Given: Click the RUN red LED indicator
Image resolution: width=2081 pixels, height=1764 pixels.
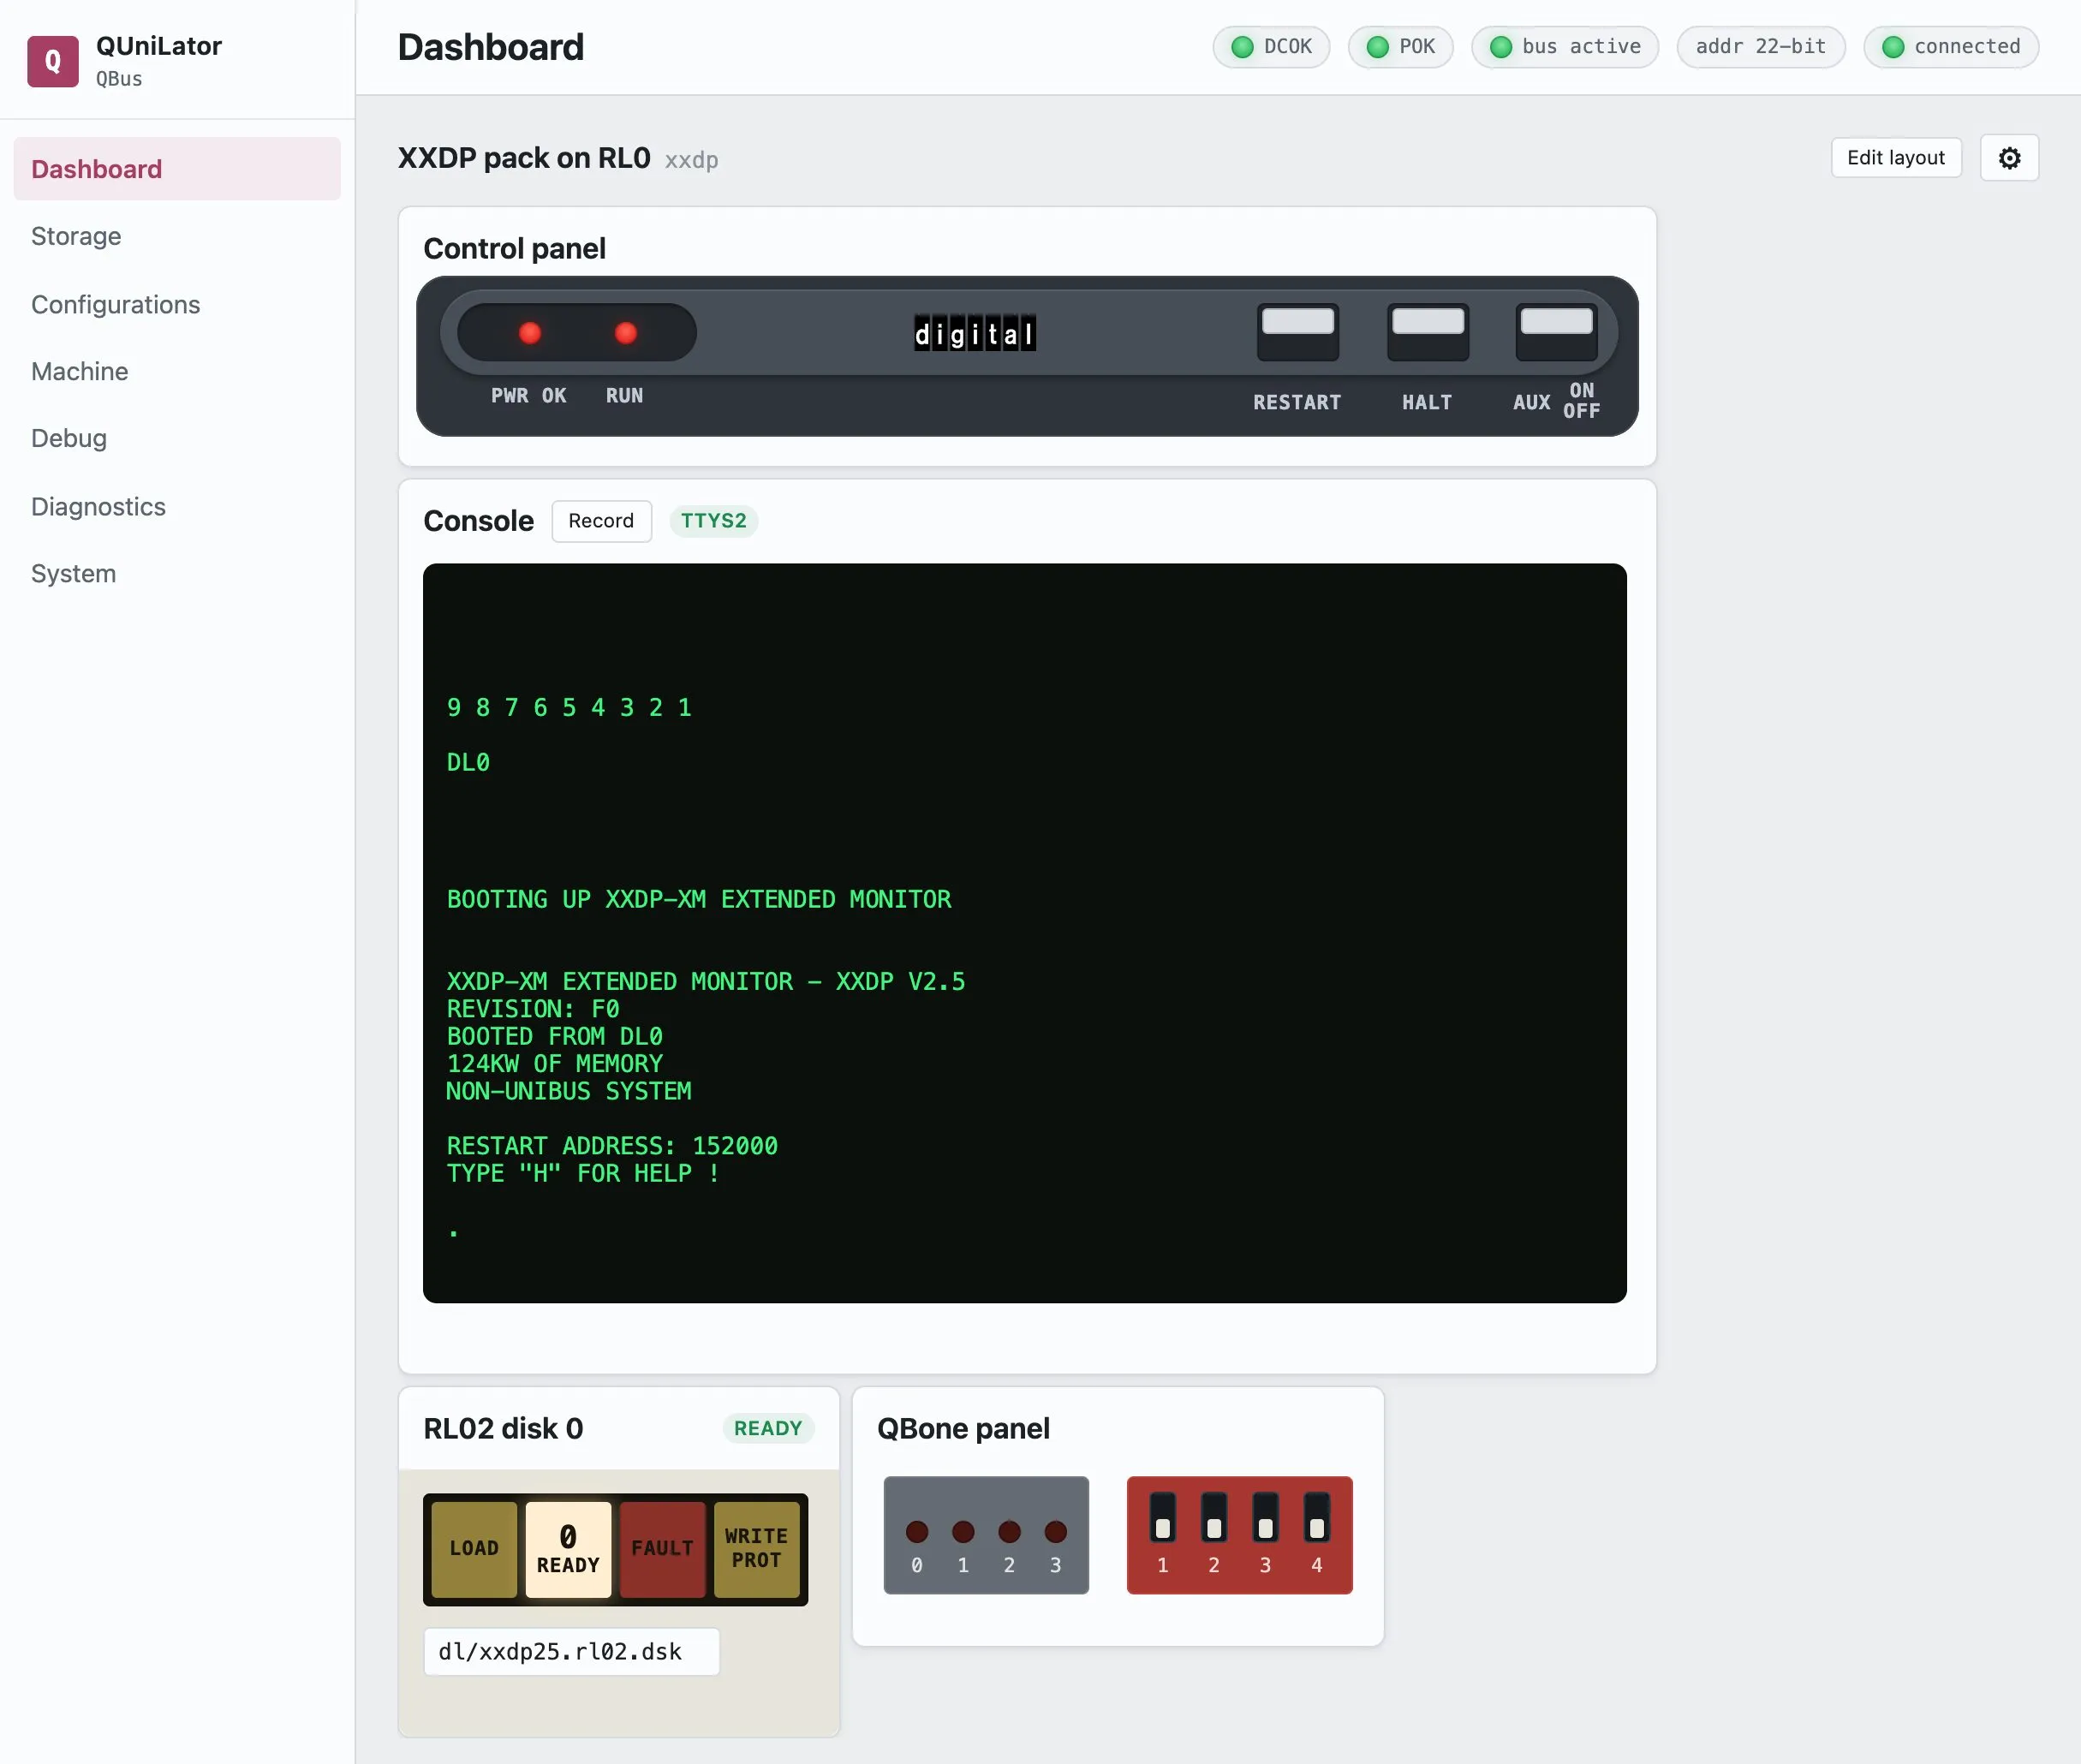Looking at the screenshot, I should tap(626, 333).
